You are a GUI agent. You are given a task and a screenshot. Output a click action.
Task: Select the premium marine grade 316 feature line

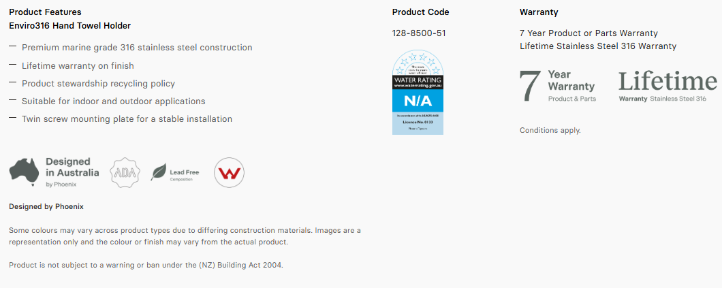(137, 48)
